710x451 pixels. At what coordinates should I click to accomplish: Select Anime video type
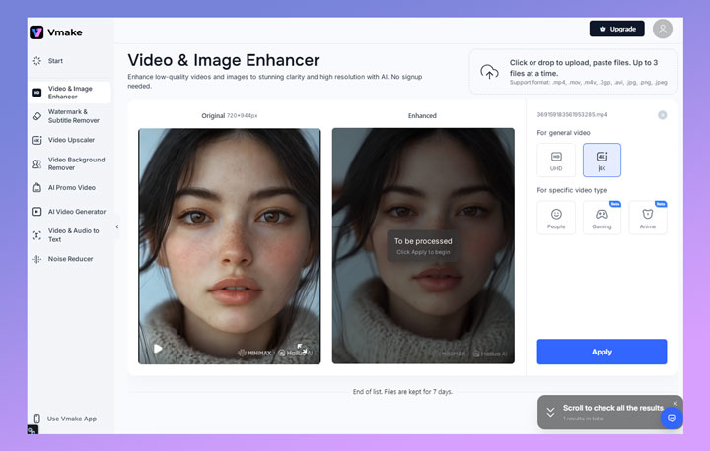click(647, 218)
